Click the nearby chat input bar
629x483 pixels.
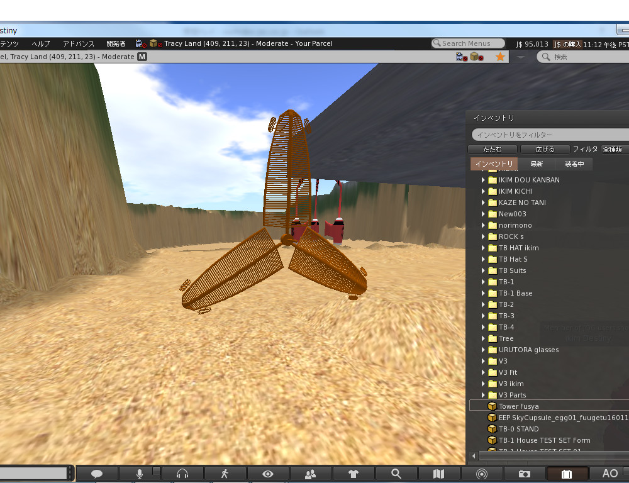point(34,474)
